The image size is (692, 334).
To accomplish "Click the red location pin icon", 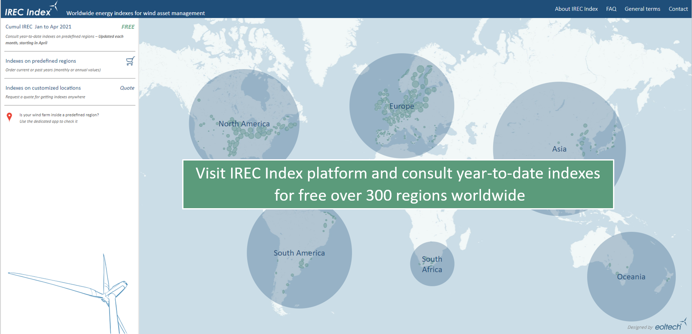I will coord(9,117).
